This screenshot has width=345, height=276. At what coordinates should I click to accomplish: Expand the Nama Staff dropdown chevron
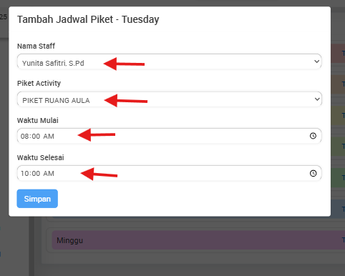coord(316,61)
